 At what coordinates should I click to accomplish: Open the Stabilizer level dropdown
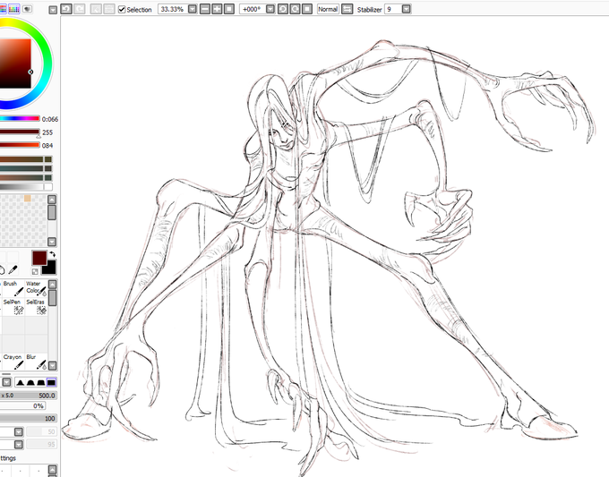coord(407,9)
